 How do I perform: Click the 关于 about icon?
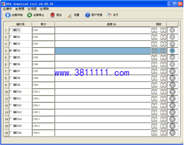coord(109,15)
